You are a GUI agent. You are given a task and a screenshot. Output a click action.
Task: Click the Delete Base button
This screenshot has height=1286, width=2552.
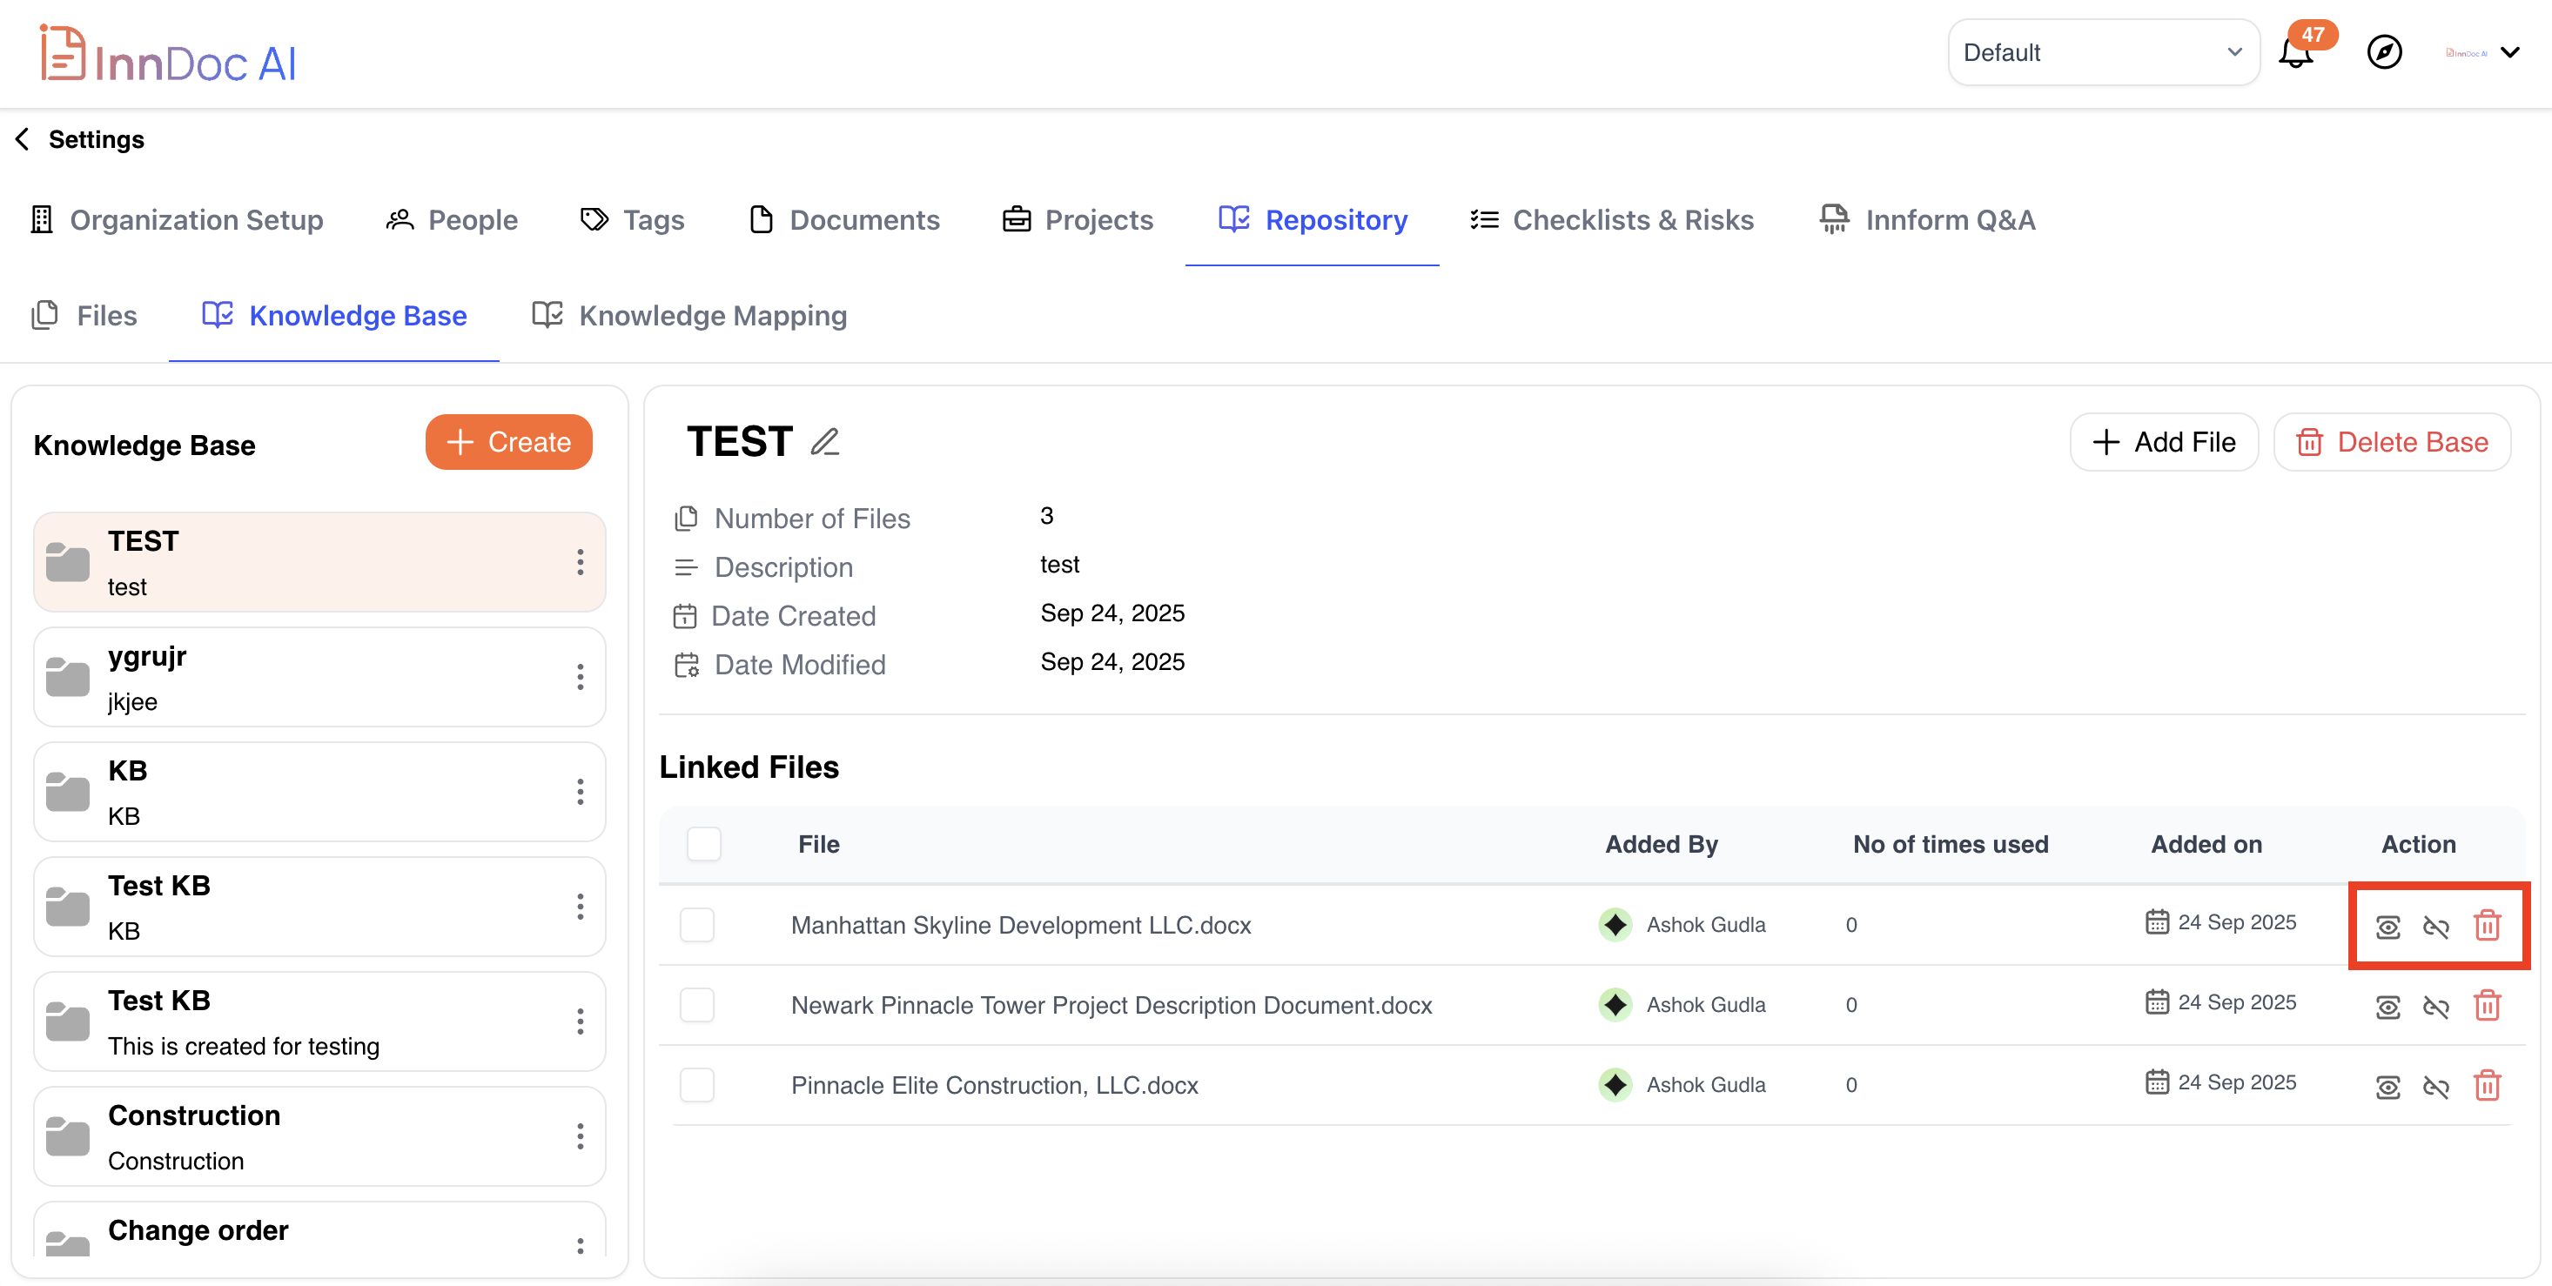pos(2392,441)
